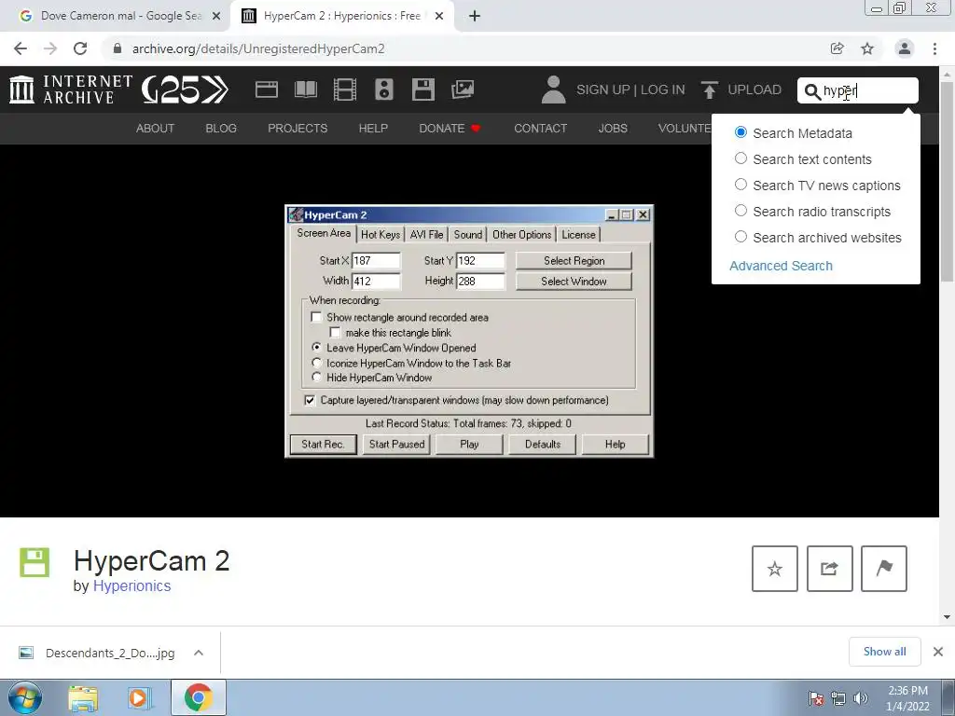Click the HyperCam 2 browser tab

click(x=341, y=17)
